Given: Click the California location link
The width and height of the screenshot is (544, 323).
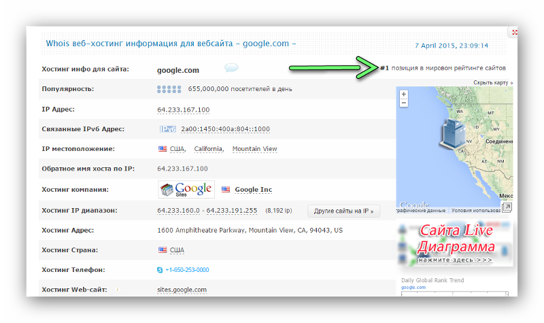Looking at the screenshot, I should point(209,149).
